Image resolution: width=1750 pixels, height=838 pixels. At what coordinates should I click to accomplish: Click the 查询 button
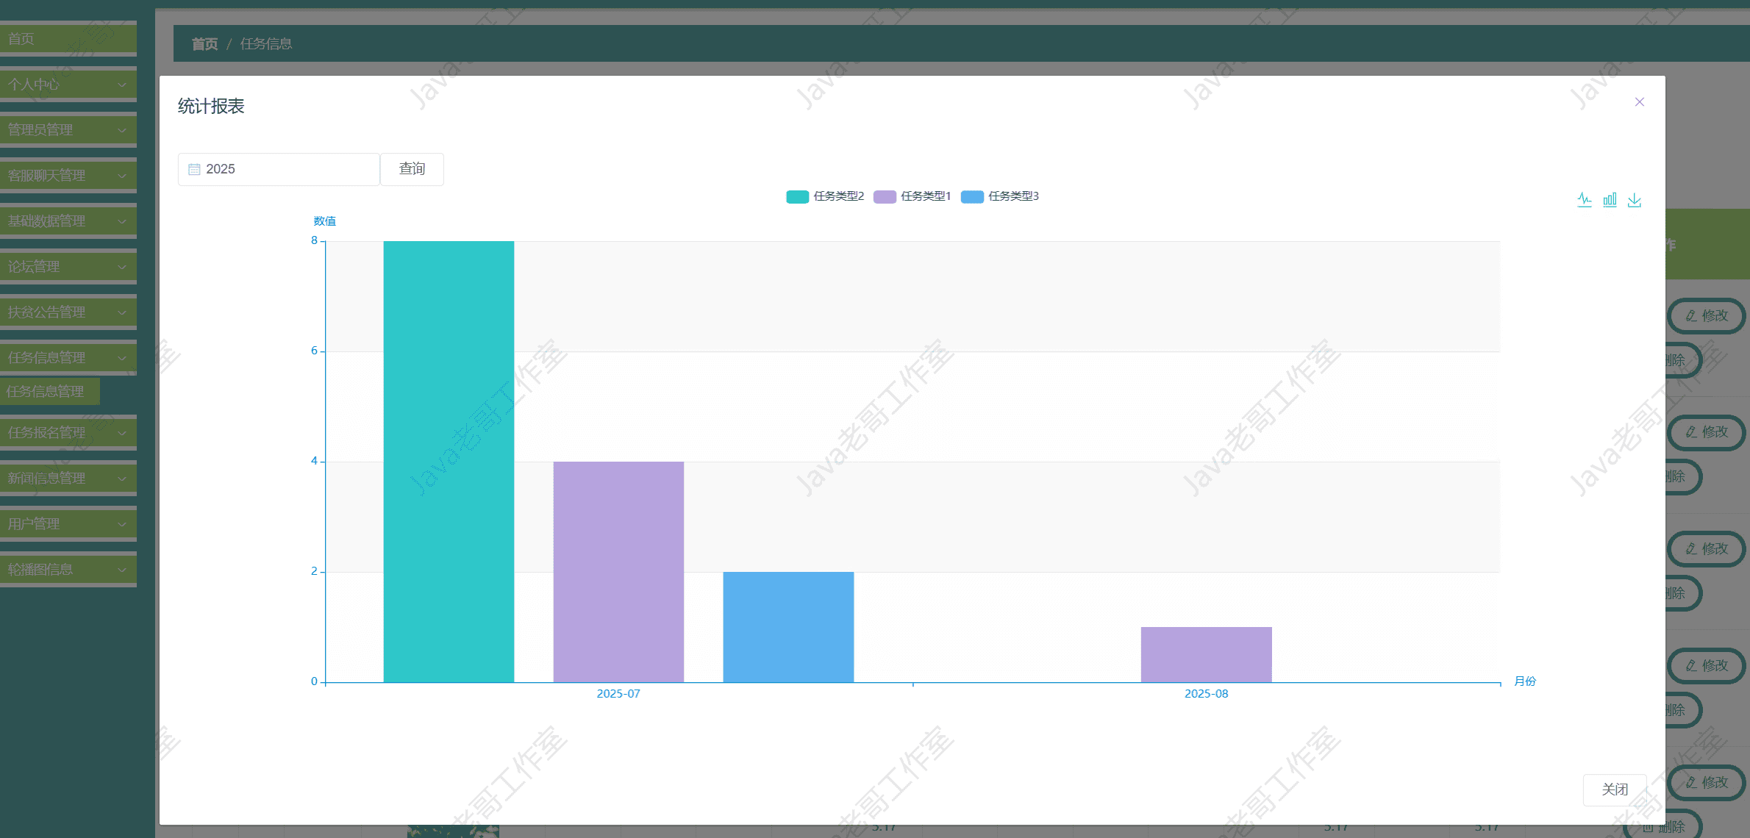pyautogui.click(x=412, y=169)
